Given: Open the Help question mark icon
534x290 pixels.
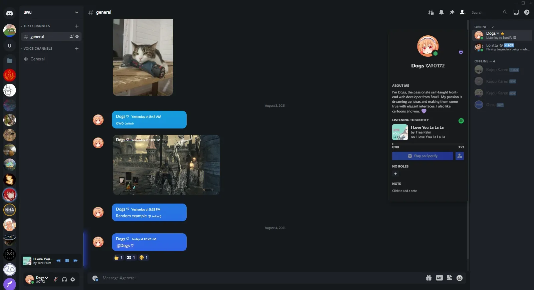Looking at the screenshot, I should coord(527,12).
